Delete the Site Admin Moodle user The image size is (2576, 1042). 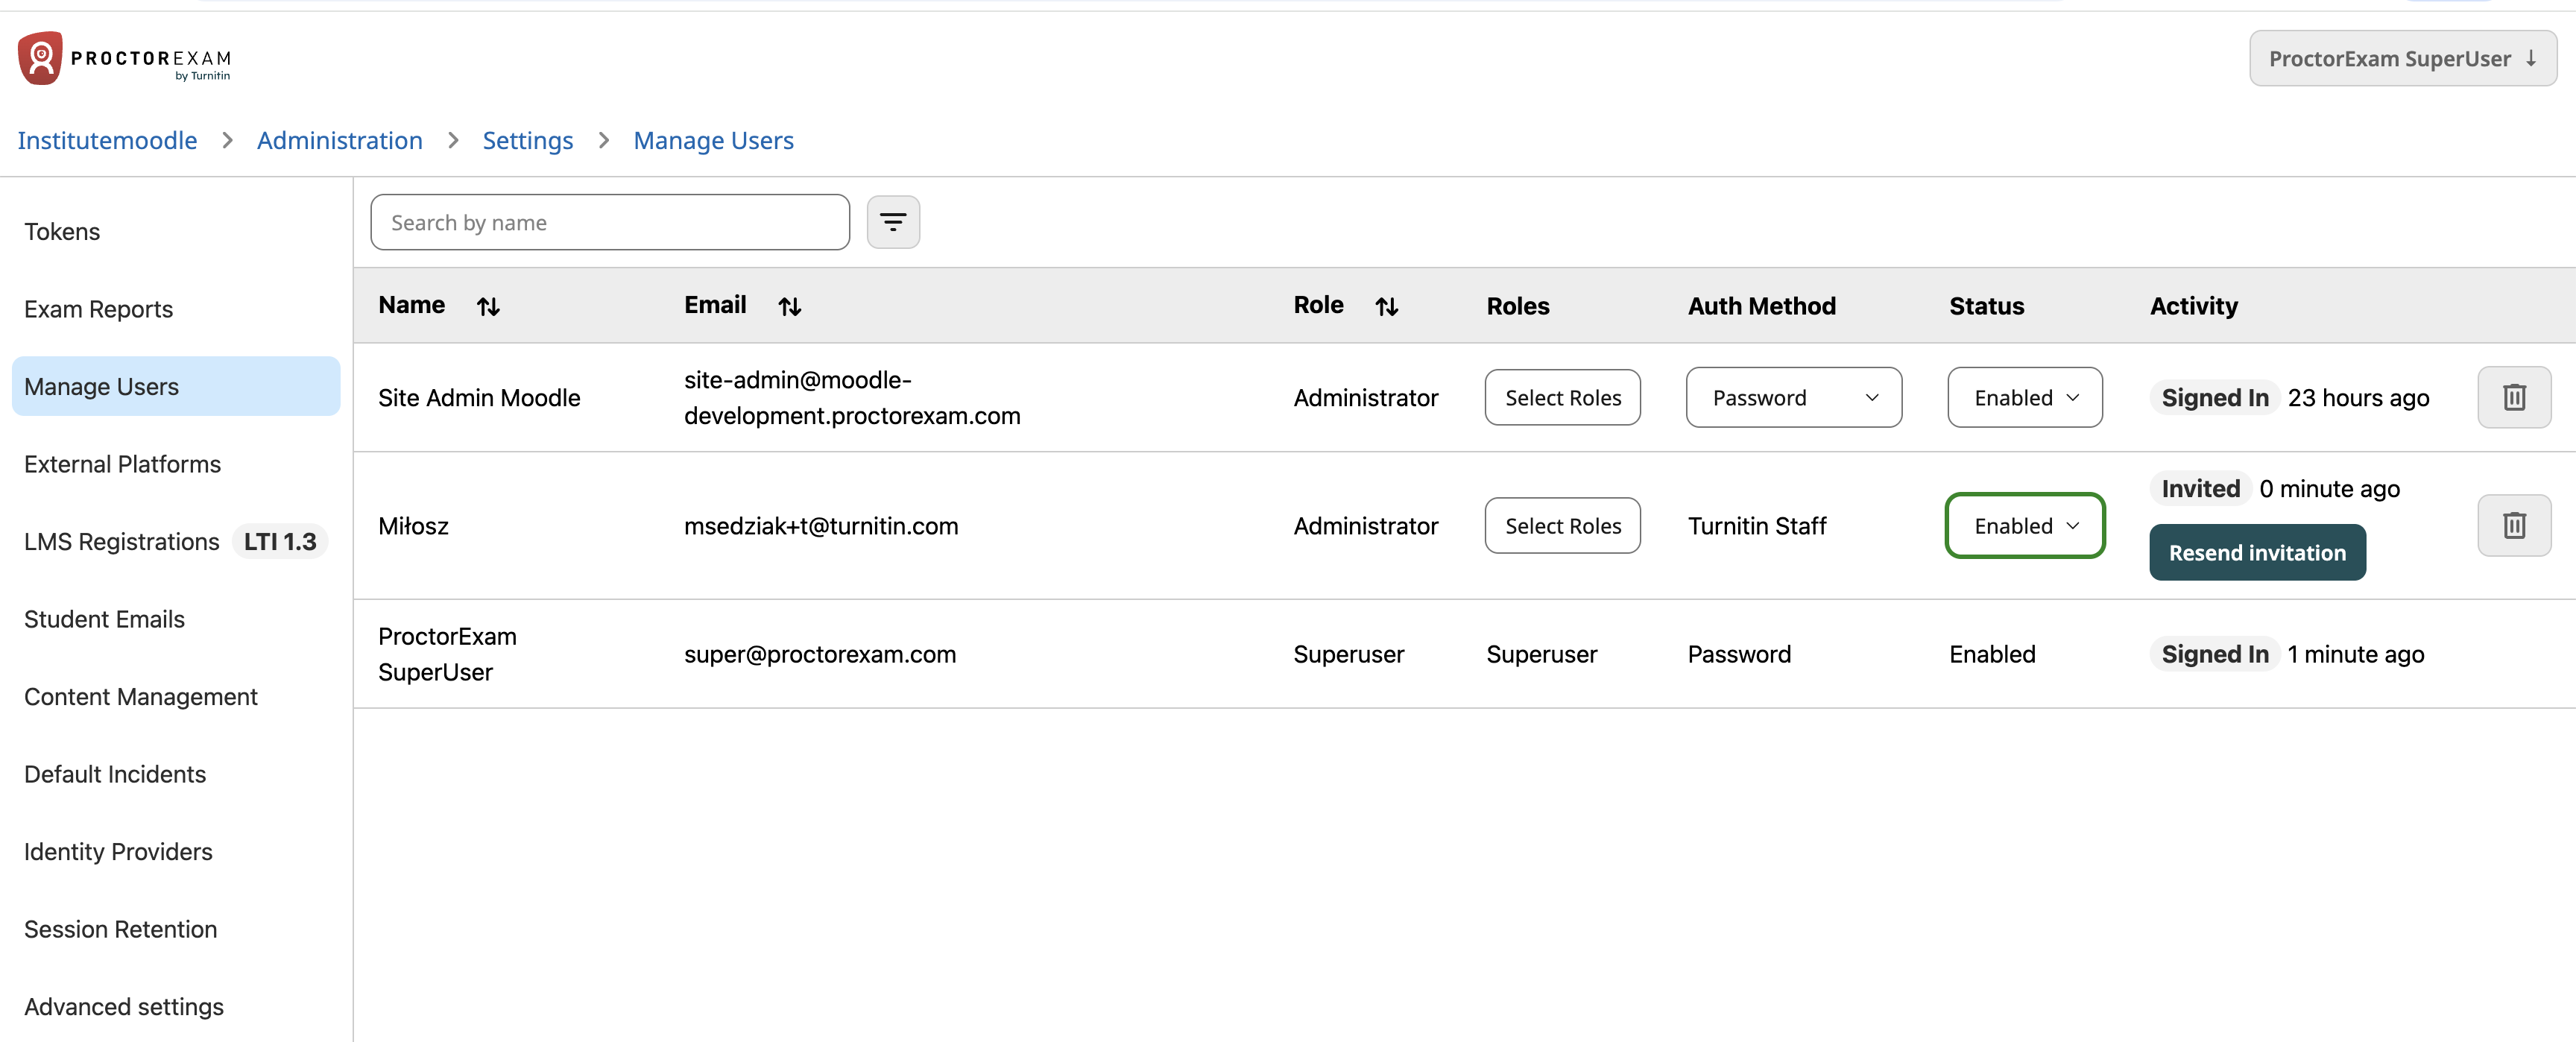point(2514,398)
